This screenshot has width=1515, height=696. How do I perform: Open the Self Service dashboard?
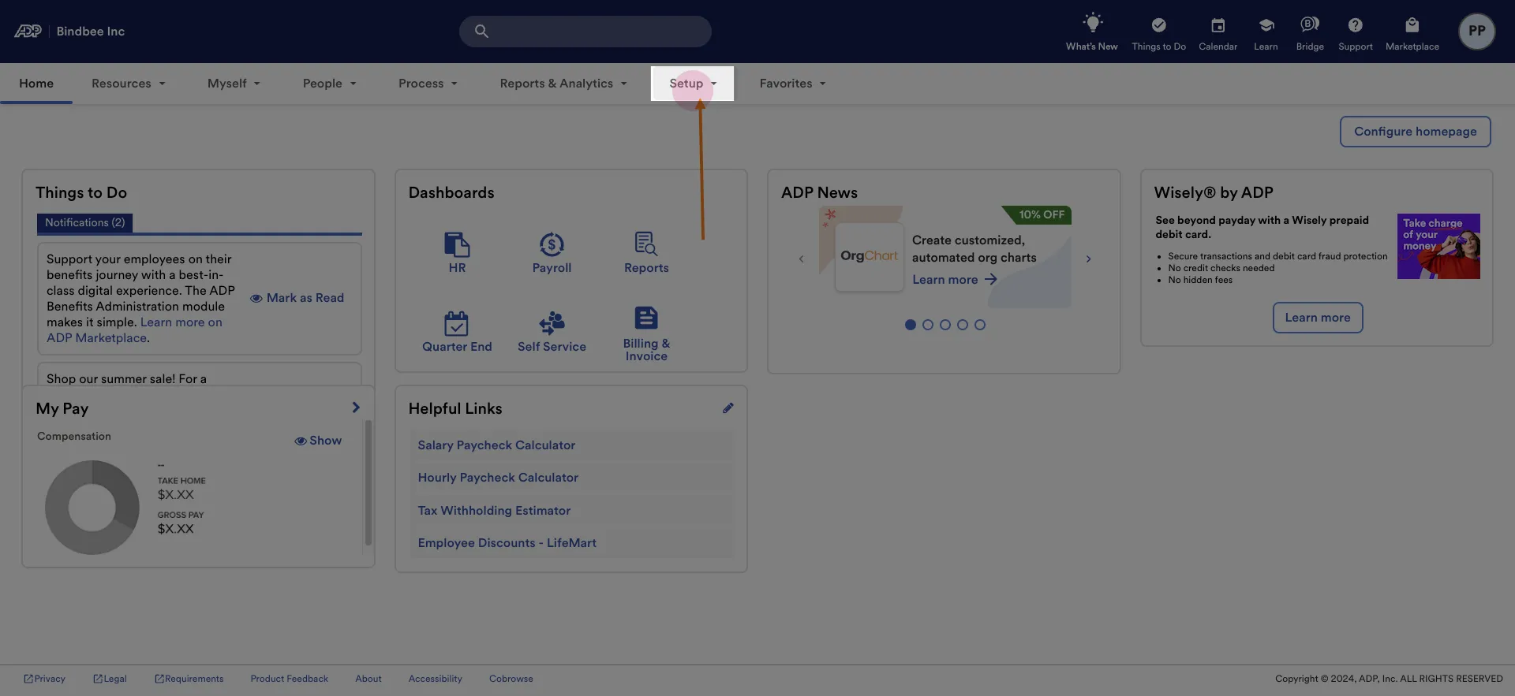552,331
